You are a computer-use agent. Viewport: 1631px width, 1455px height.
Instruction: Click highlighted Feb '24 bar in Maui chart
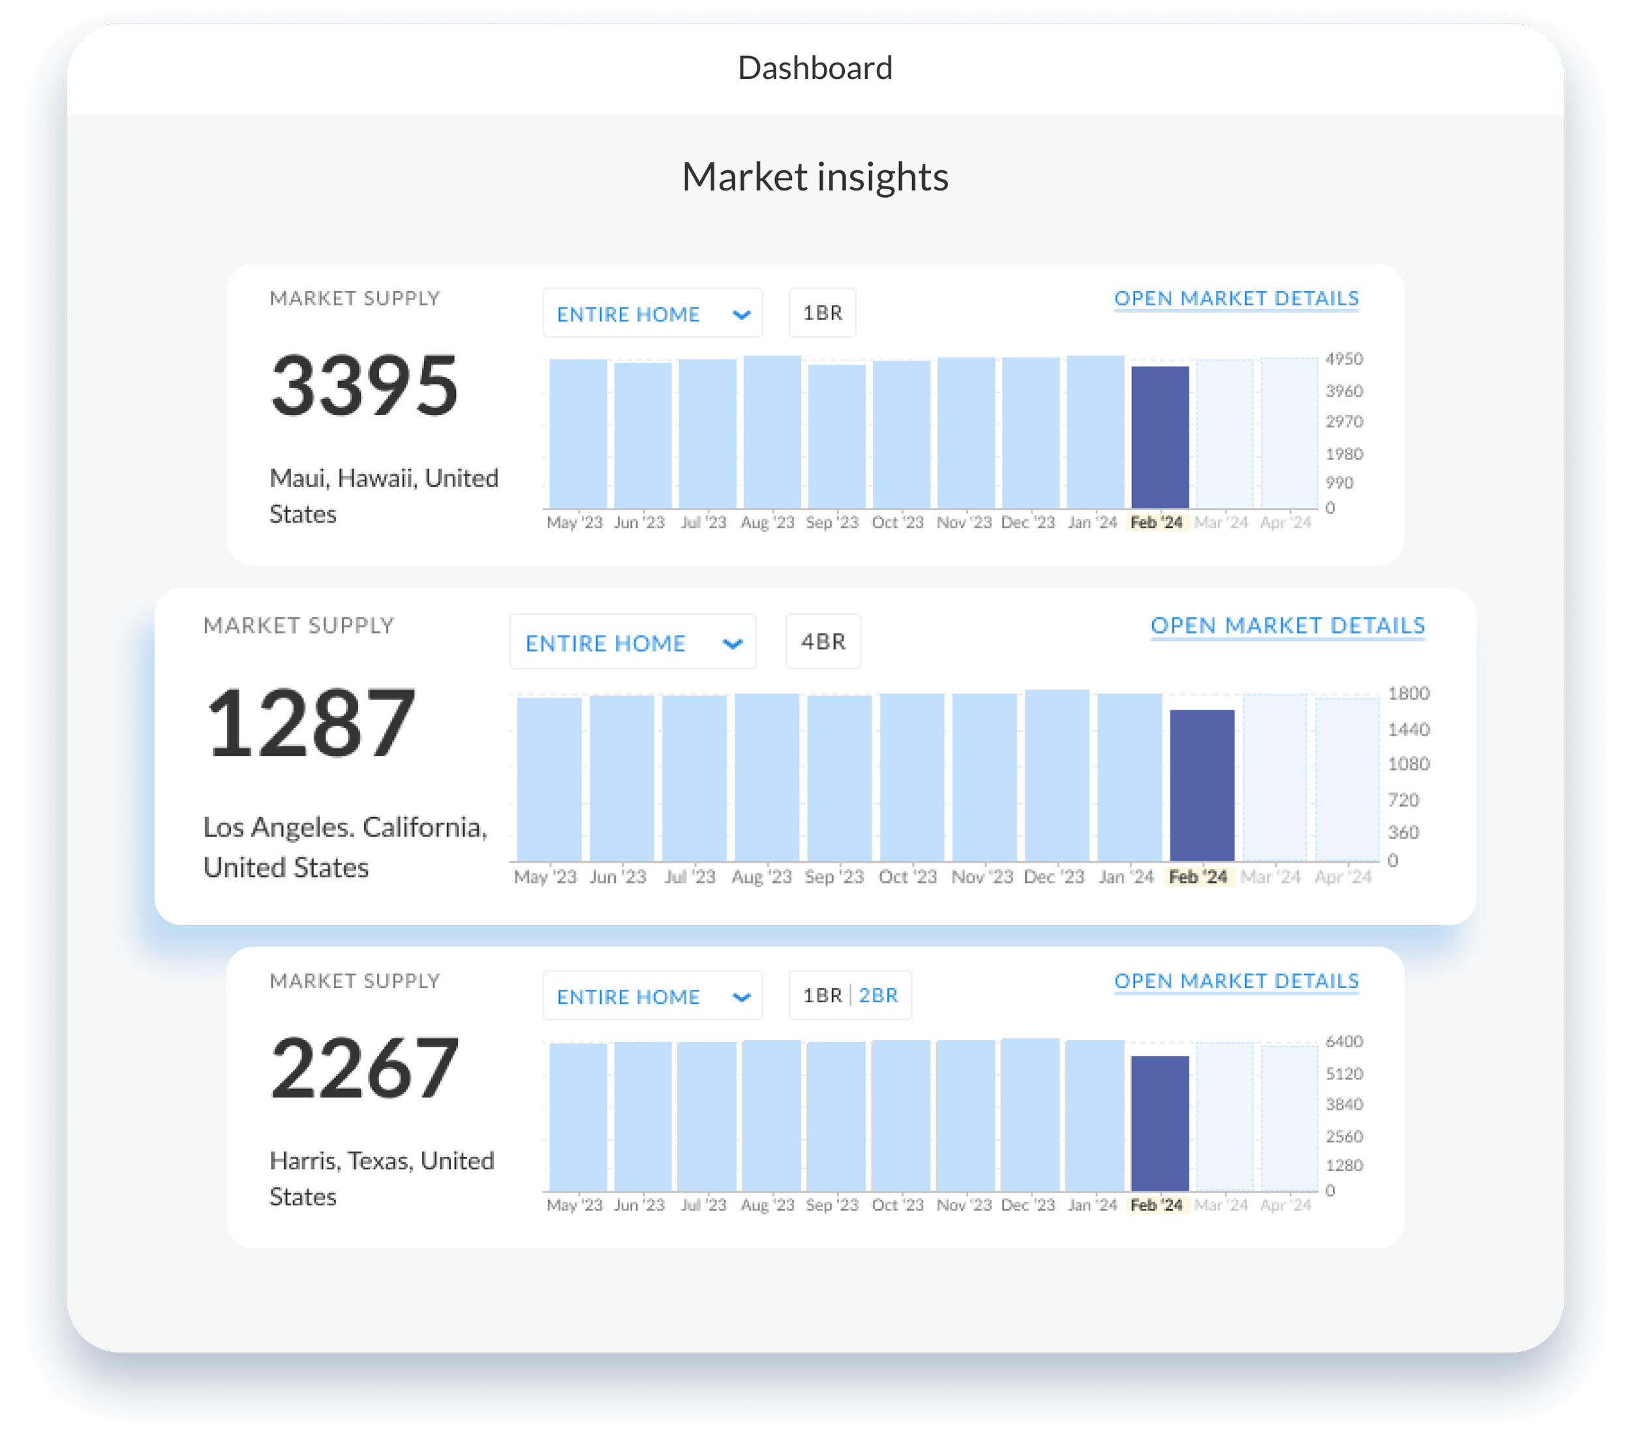(x=1160, y=437)
